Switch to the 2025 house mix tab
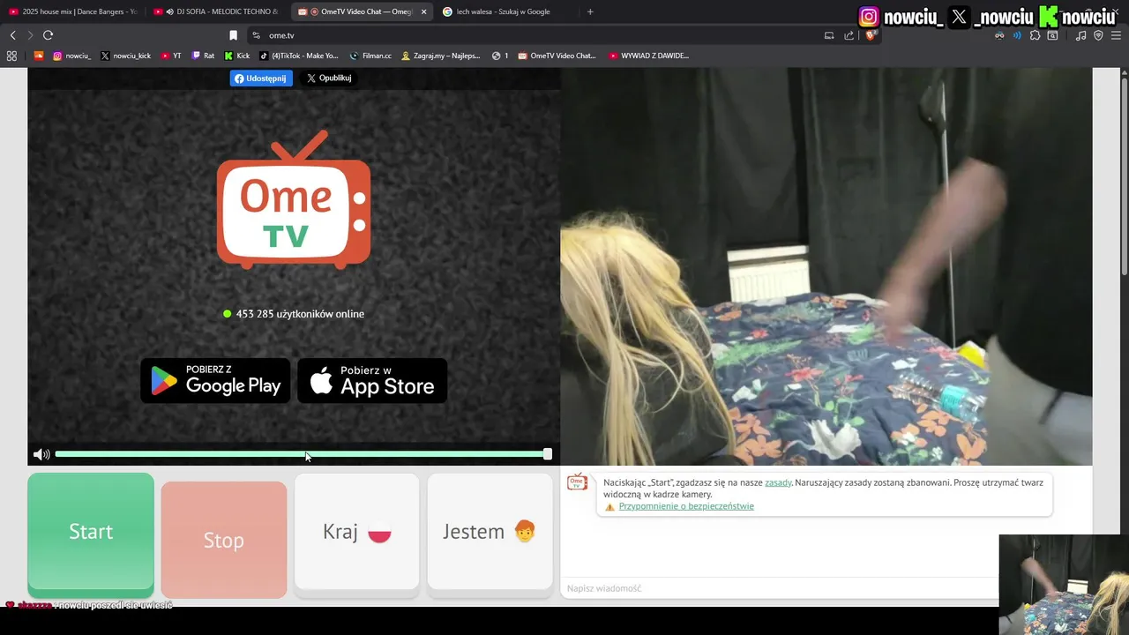 [x=72, y=11]
